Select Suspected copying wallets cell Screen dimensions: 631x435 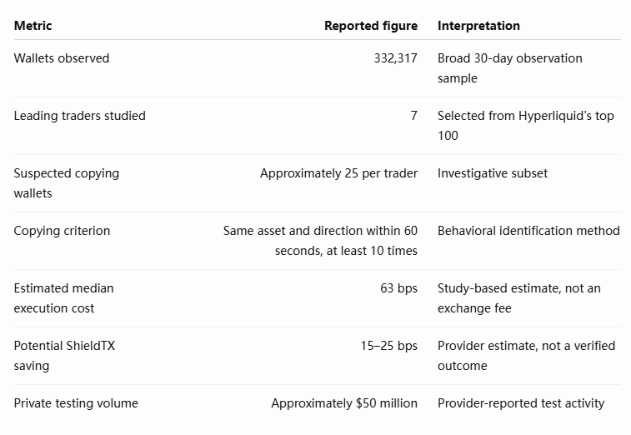pyautogui.click(x=66, y=183)
